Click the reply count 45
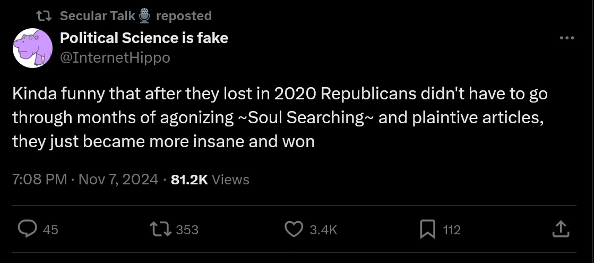The width and height of the screenshot is (594, 263). 50,230
